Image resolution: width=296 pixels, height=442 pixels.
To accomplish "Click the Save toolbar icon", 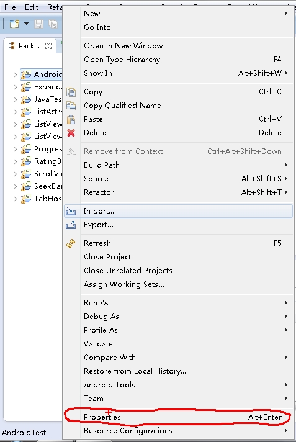I will point(39,24).
